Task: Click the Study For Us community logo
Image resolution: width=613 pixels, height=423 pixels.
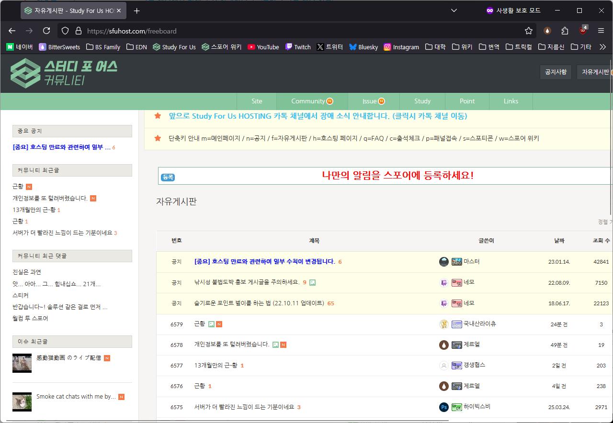Action: pos(64,73)
